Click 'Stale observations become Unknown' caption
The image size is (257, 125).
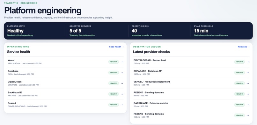click(211, 35)
